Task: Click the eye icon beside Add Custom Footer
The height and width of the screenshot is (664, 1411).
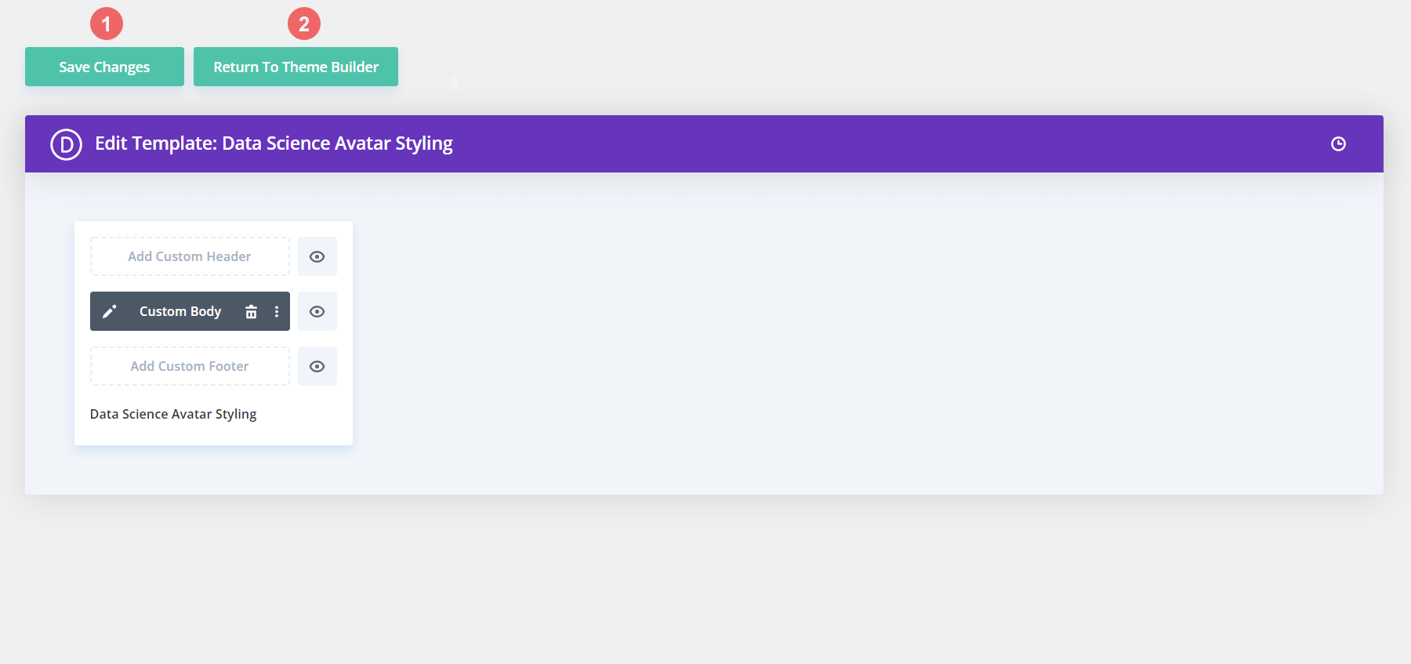Action: (x=317, y=366)
